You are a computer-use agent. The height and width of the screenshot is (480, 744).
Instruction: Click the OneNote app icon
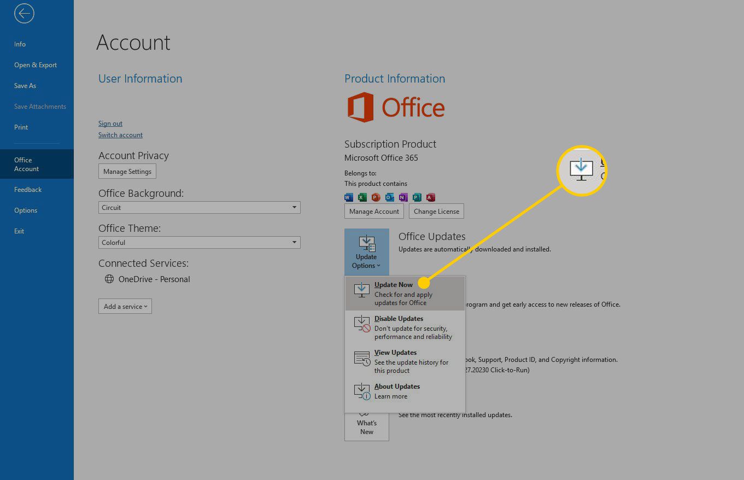(403, 197)
